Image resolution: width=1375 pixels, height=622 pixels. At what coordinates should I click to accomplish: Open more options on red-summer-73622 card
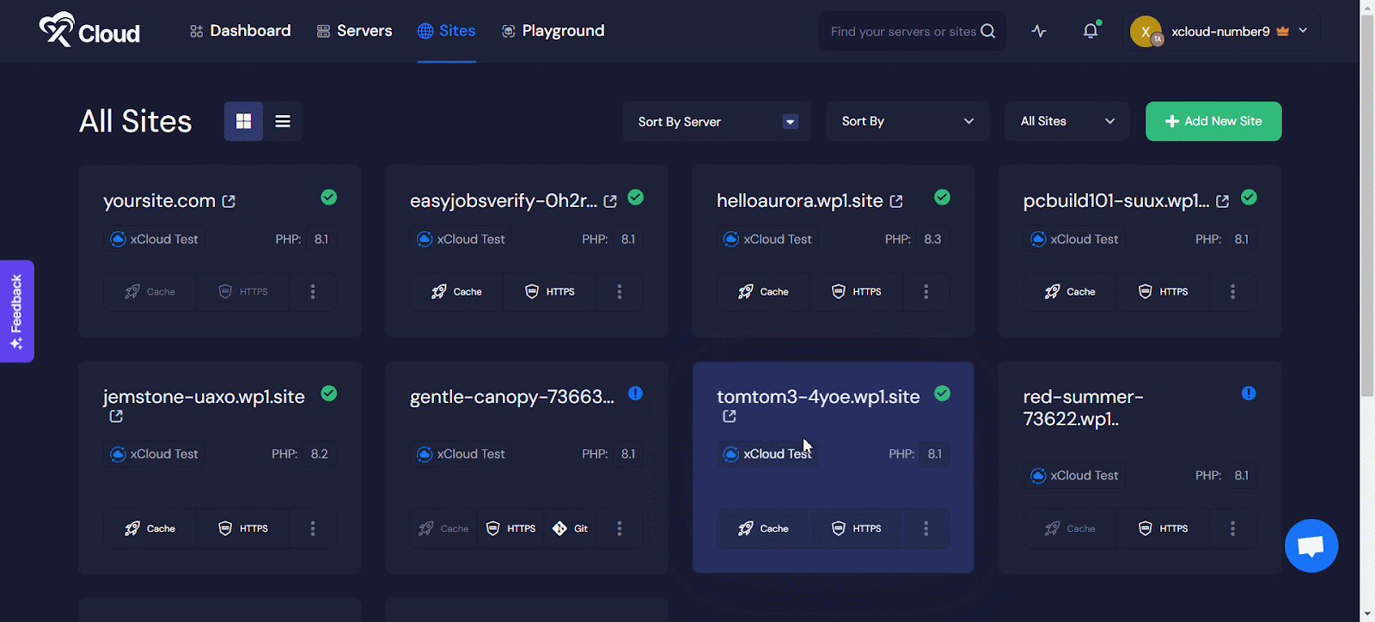coord(1233,528)
